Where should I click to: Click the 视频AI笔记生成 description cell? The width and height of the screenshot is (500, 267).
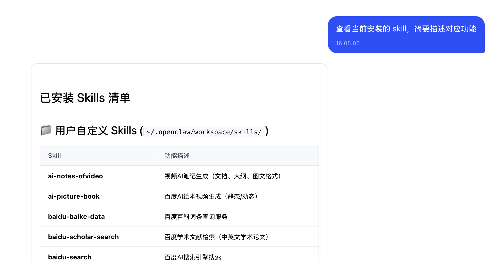point(222,176)
